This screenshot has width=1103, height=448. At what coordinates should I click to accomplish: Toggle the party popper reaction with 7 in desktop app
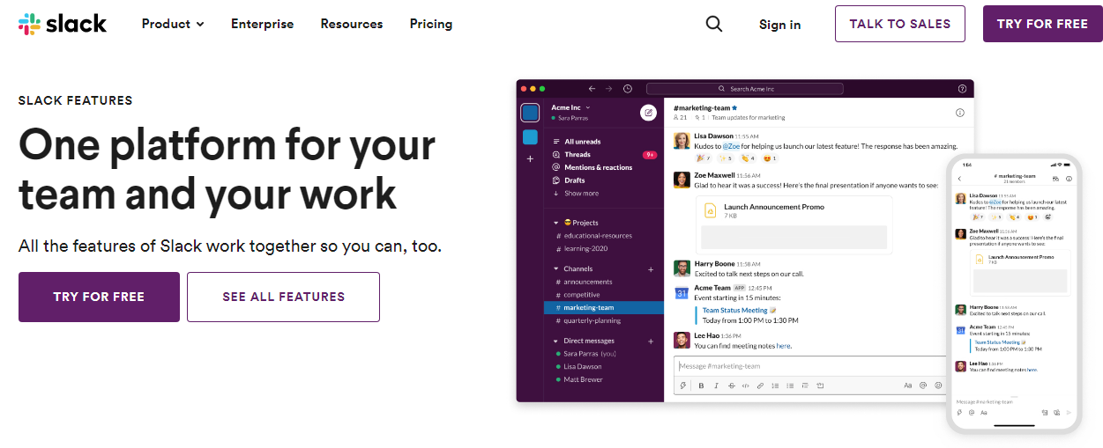pos(704,158)
